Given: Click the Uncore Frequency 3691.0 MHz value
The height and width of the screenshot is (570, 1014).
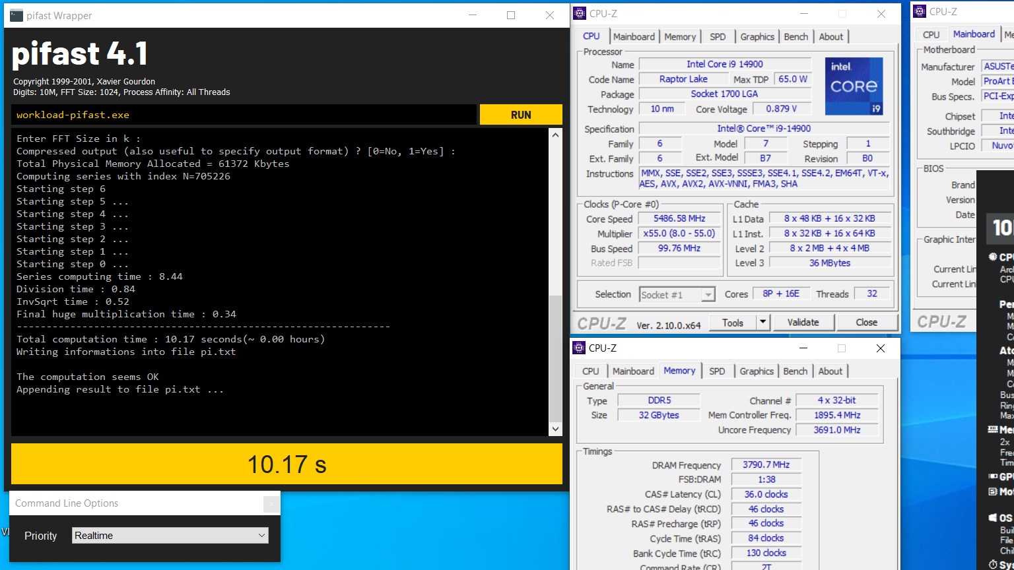Looking at the screenshot, I should 837,429.
